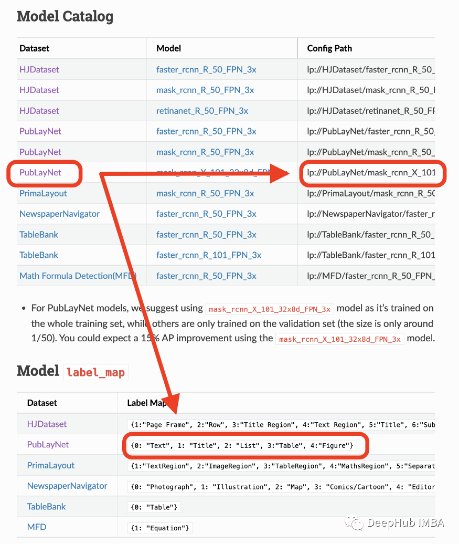Screen dimensions: 459x544
Task: Open PrimaLayout's mask_rcnn_R_50_FPN_3x model link
Action: [x=205, y=193]
